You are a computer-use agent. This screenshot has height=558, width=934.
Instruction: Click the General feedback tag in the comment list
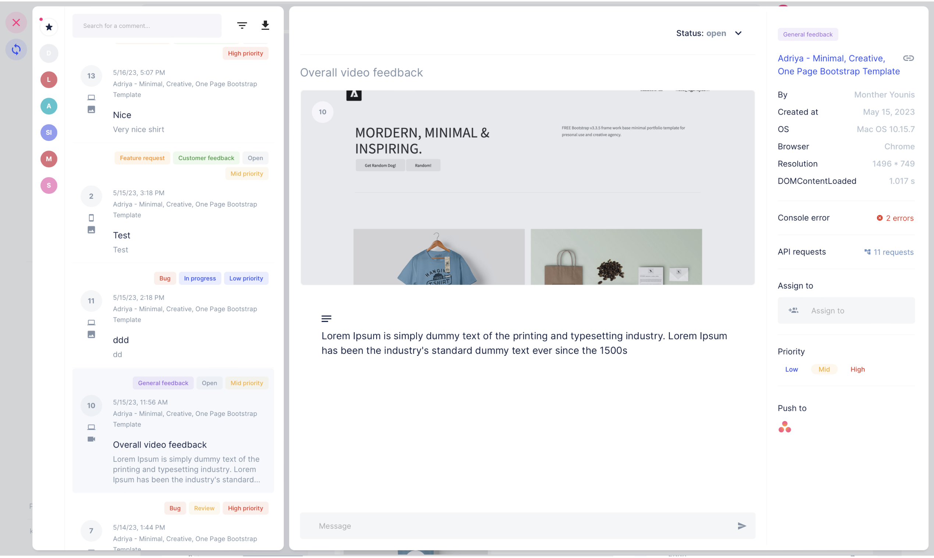tap(163, 383)
